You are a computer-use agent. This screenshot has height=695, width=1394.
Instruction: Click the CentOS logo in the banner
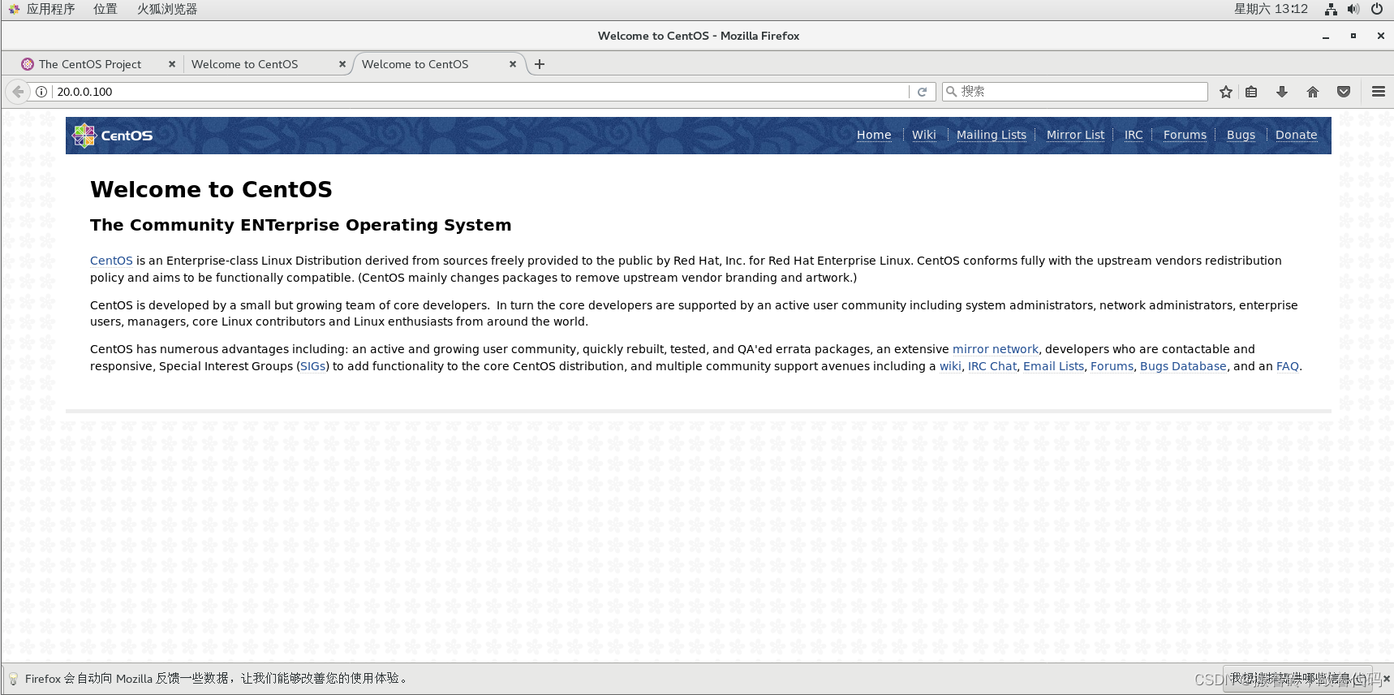[113, 136]
